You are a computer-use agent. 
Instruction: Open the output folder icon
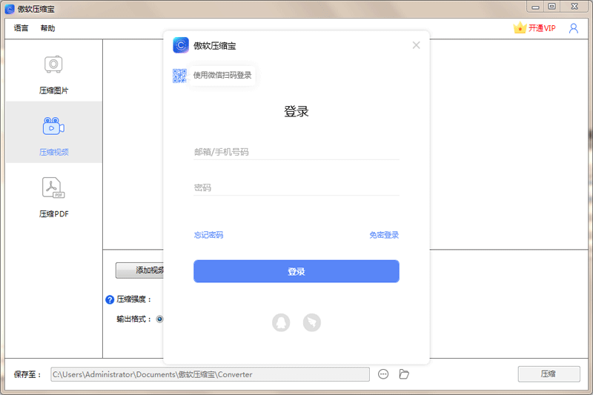404,374
